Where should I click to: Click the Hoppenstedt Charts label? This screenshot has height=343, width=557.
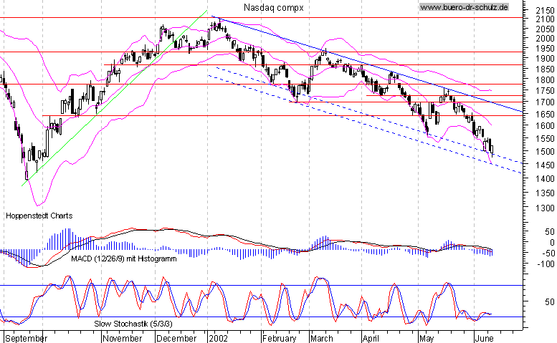pos(39,216)
